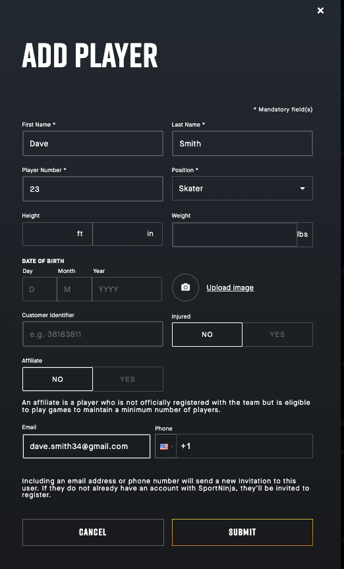344x569 pixels.
Task: Click the Weight lbs input field
Action: (x=235, y=235)
